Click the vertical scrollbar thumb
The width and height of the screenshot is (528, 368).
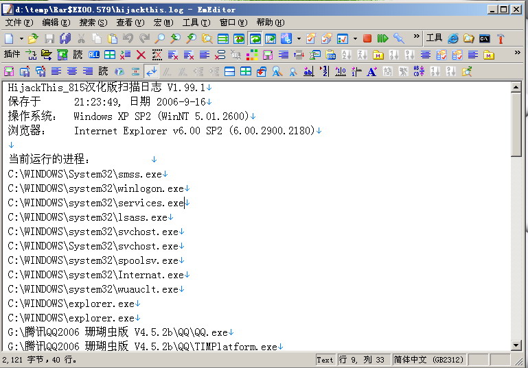click(516, 125)
